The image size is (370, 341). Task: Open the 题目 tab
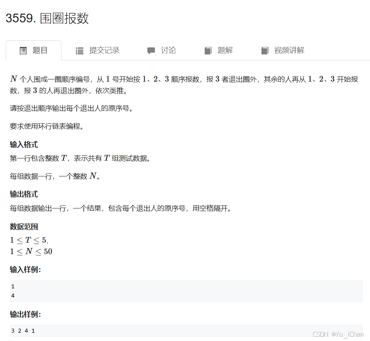click(33, 50)
